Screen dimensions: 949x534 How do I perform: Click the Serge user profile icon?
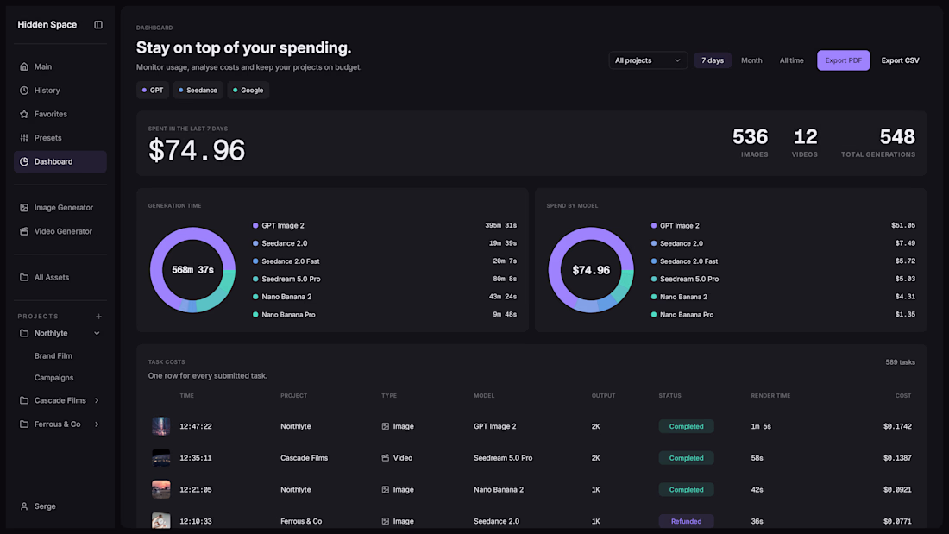[x=24, y=506]
